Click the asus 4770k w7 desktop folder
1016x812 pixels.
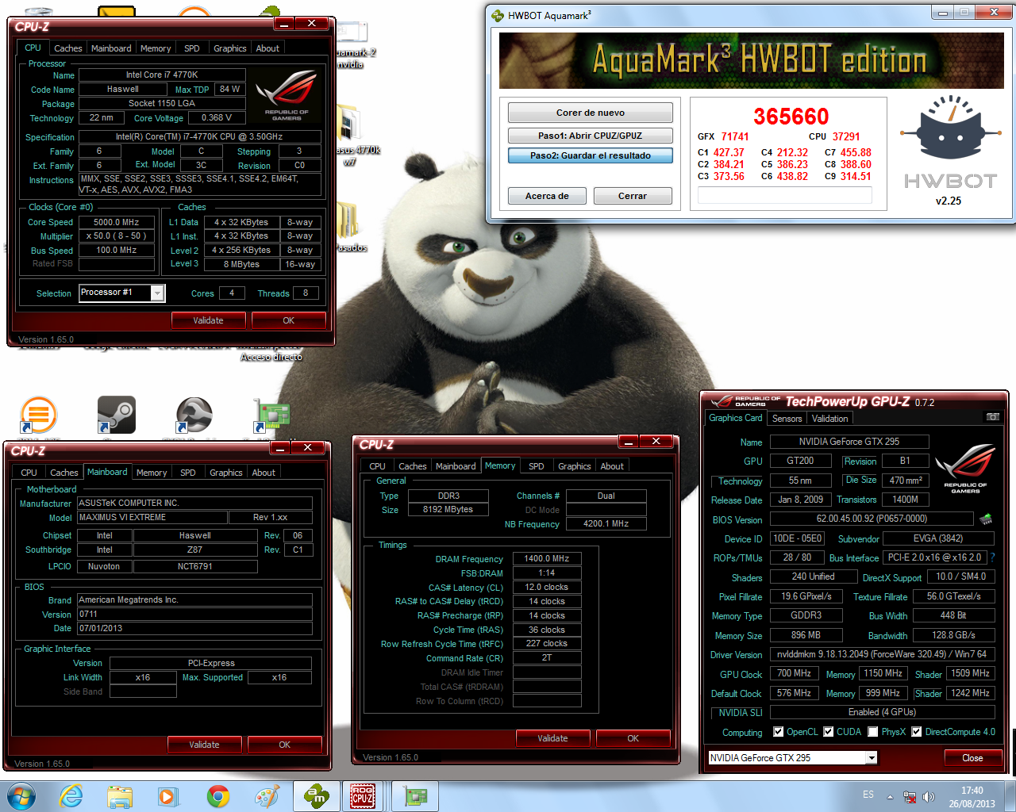[350, 135]
